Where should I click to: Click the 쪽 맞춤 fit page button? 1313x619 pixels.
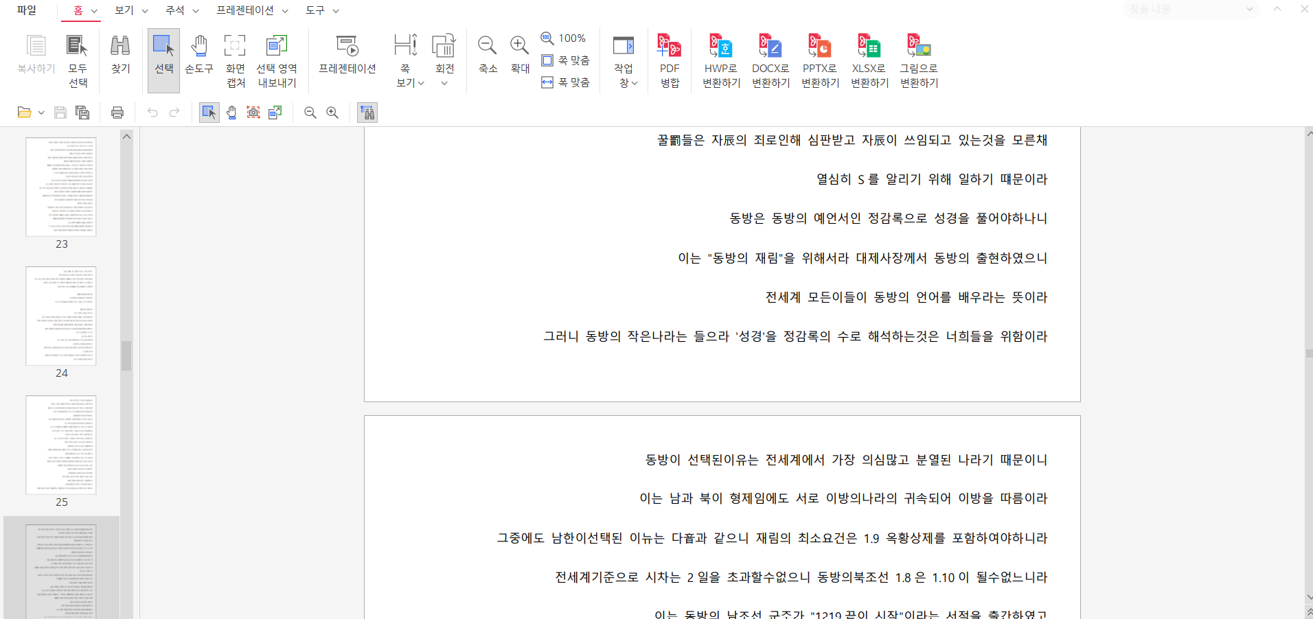pyautogui.click(x=566, y=60)
